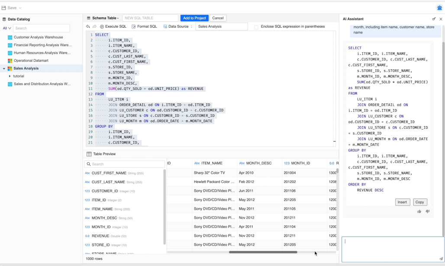Click the SQL editor collapse handle
Viewport: 445px width, 266px height.
pyautogui.click(x=334, y=141)
